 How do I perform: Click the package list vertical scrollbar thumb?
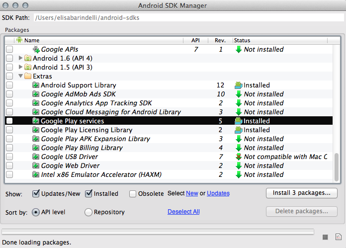[337, 167]
